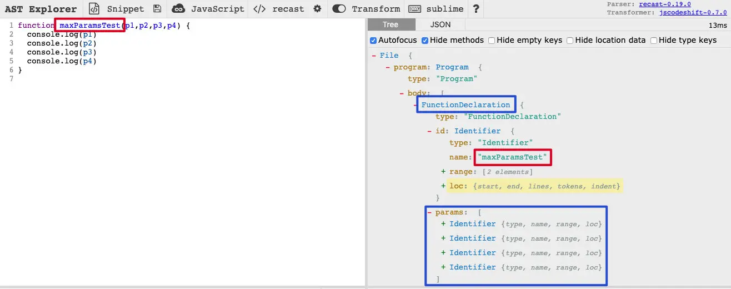Open parser settings gear icon

[x=317, y=9]
